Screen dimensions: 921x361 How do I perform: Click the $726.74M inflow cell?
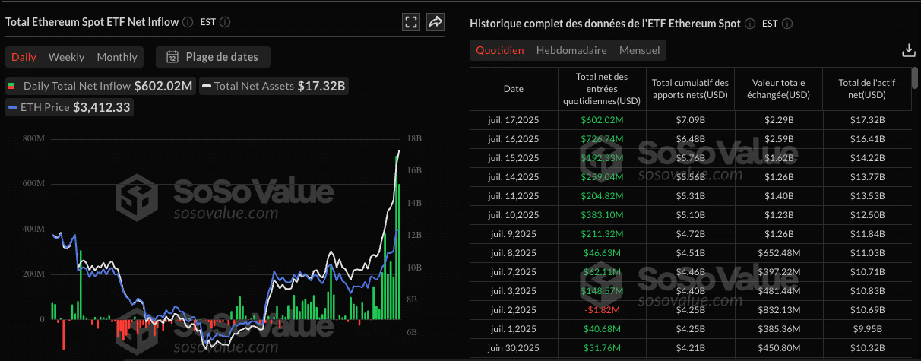coord(602,139)
